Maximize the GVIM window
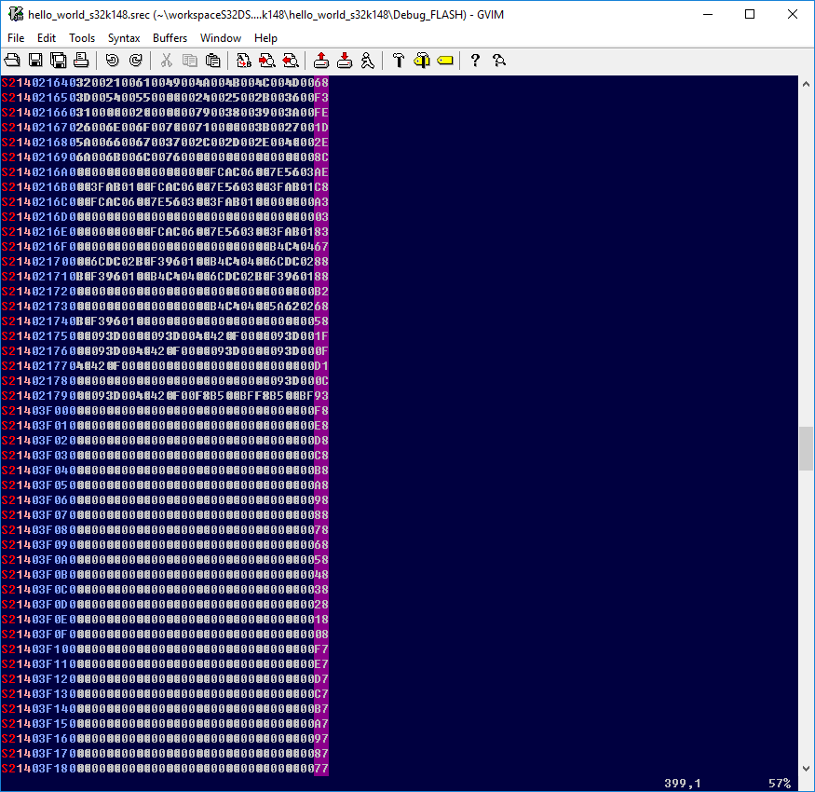Screen dimensions: 815x792 (750, 14)
